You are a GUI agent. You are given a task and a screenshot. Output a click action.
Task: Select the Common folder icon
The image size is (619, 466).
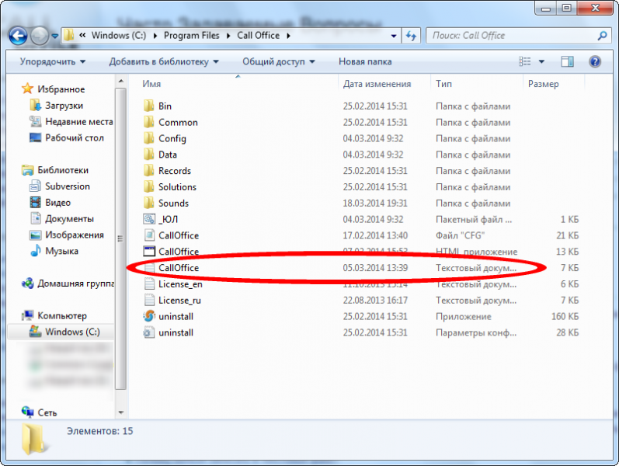click(x=149, y=122)
